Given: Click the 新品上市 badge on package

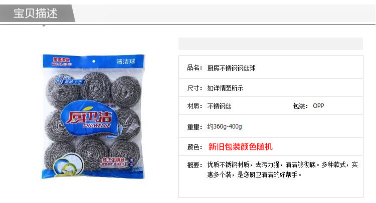Looking at the screenshot, I should pyautogui.click(x=70, y=80).
